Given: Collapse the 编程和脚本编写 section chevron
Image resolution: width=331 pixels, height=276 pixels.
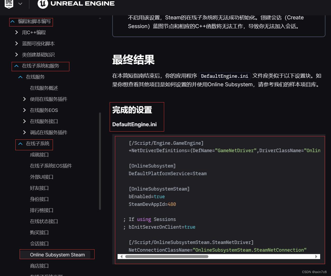Looking at the screenshot, I should [12, 21].
